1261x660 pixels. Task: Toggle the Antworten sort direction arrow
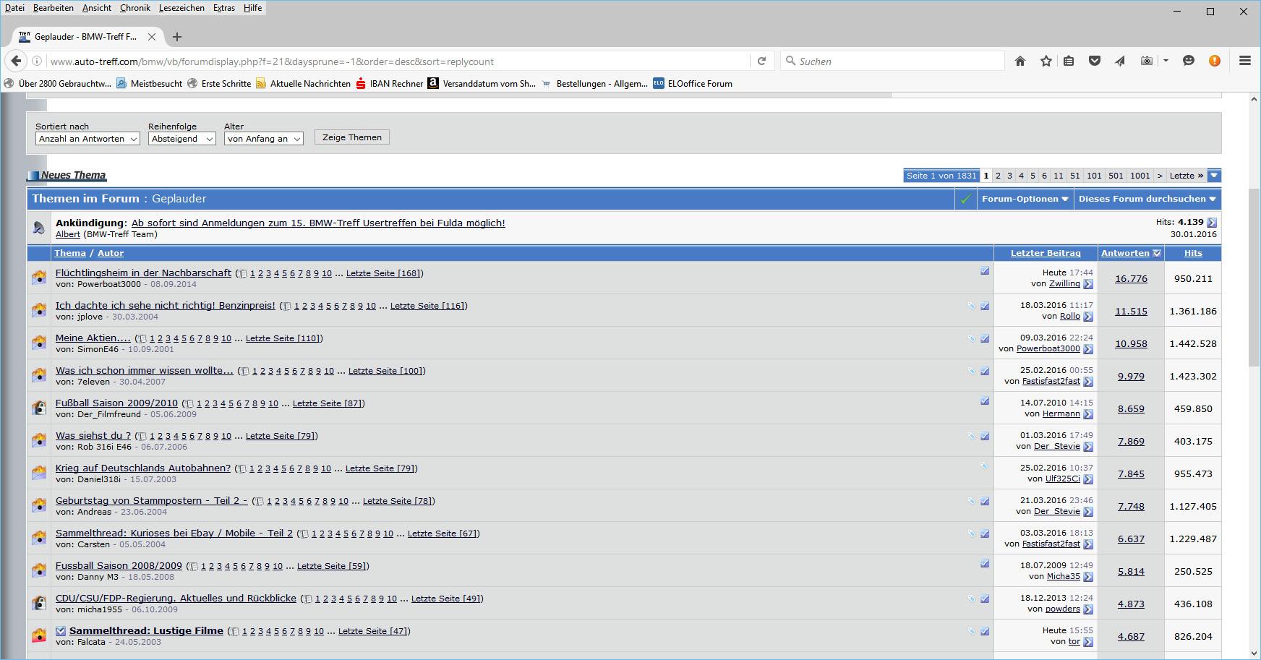click(x=1157, y=253)
